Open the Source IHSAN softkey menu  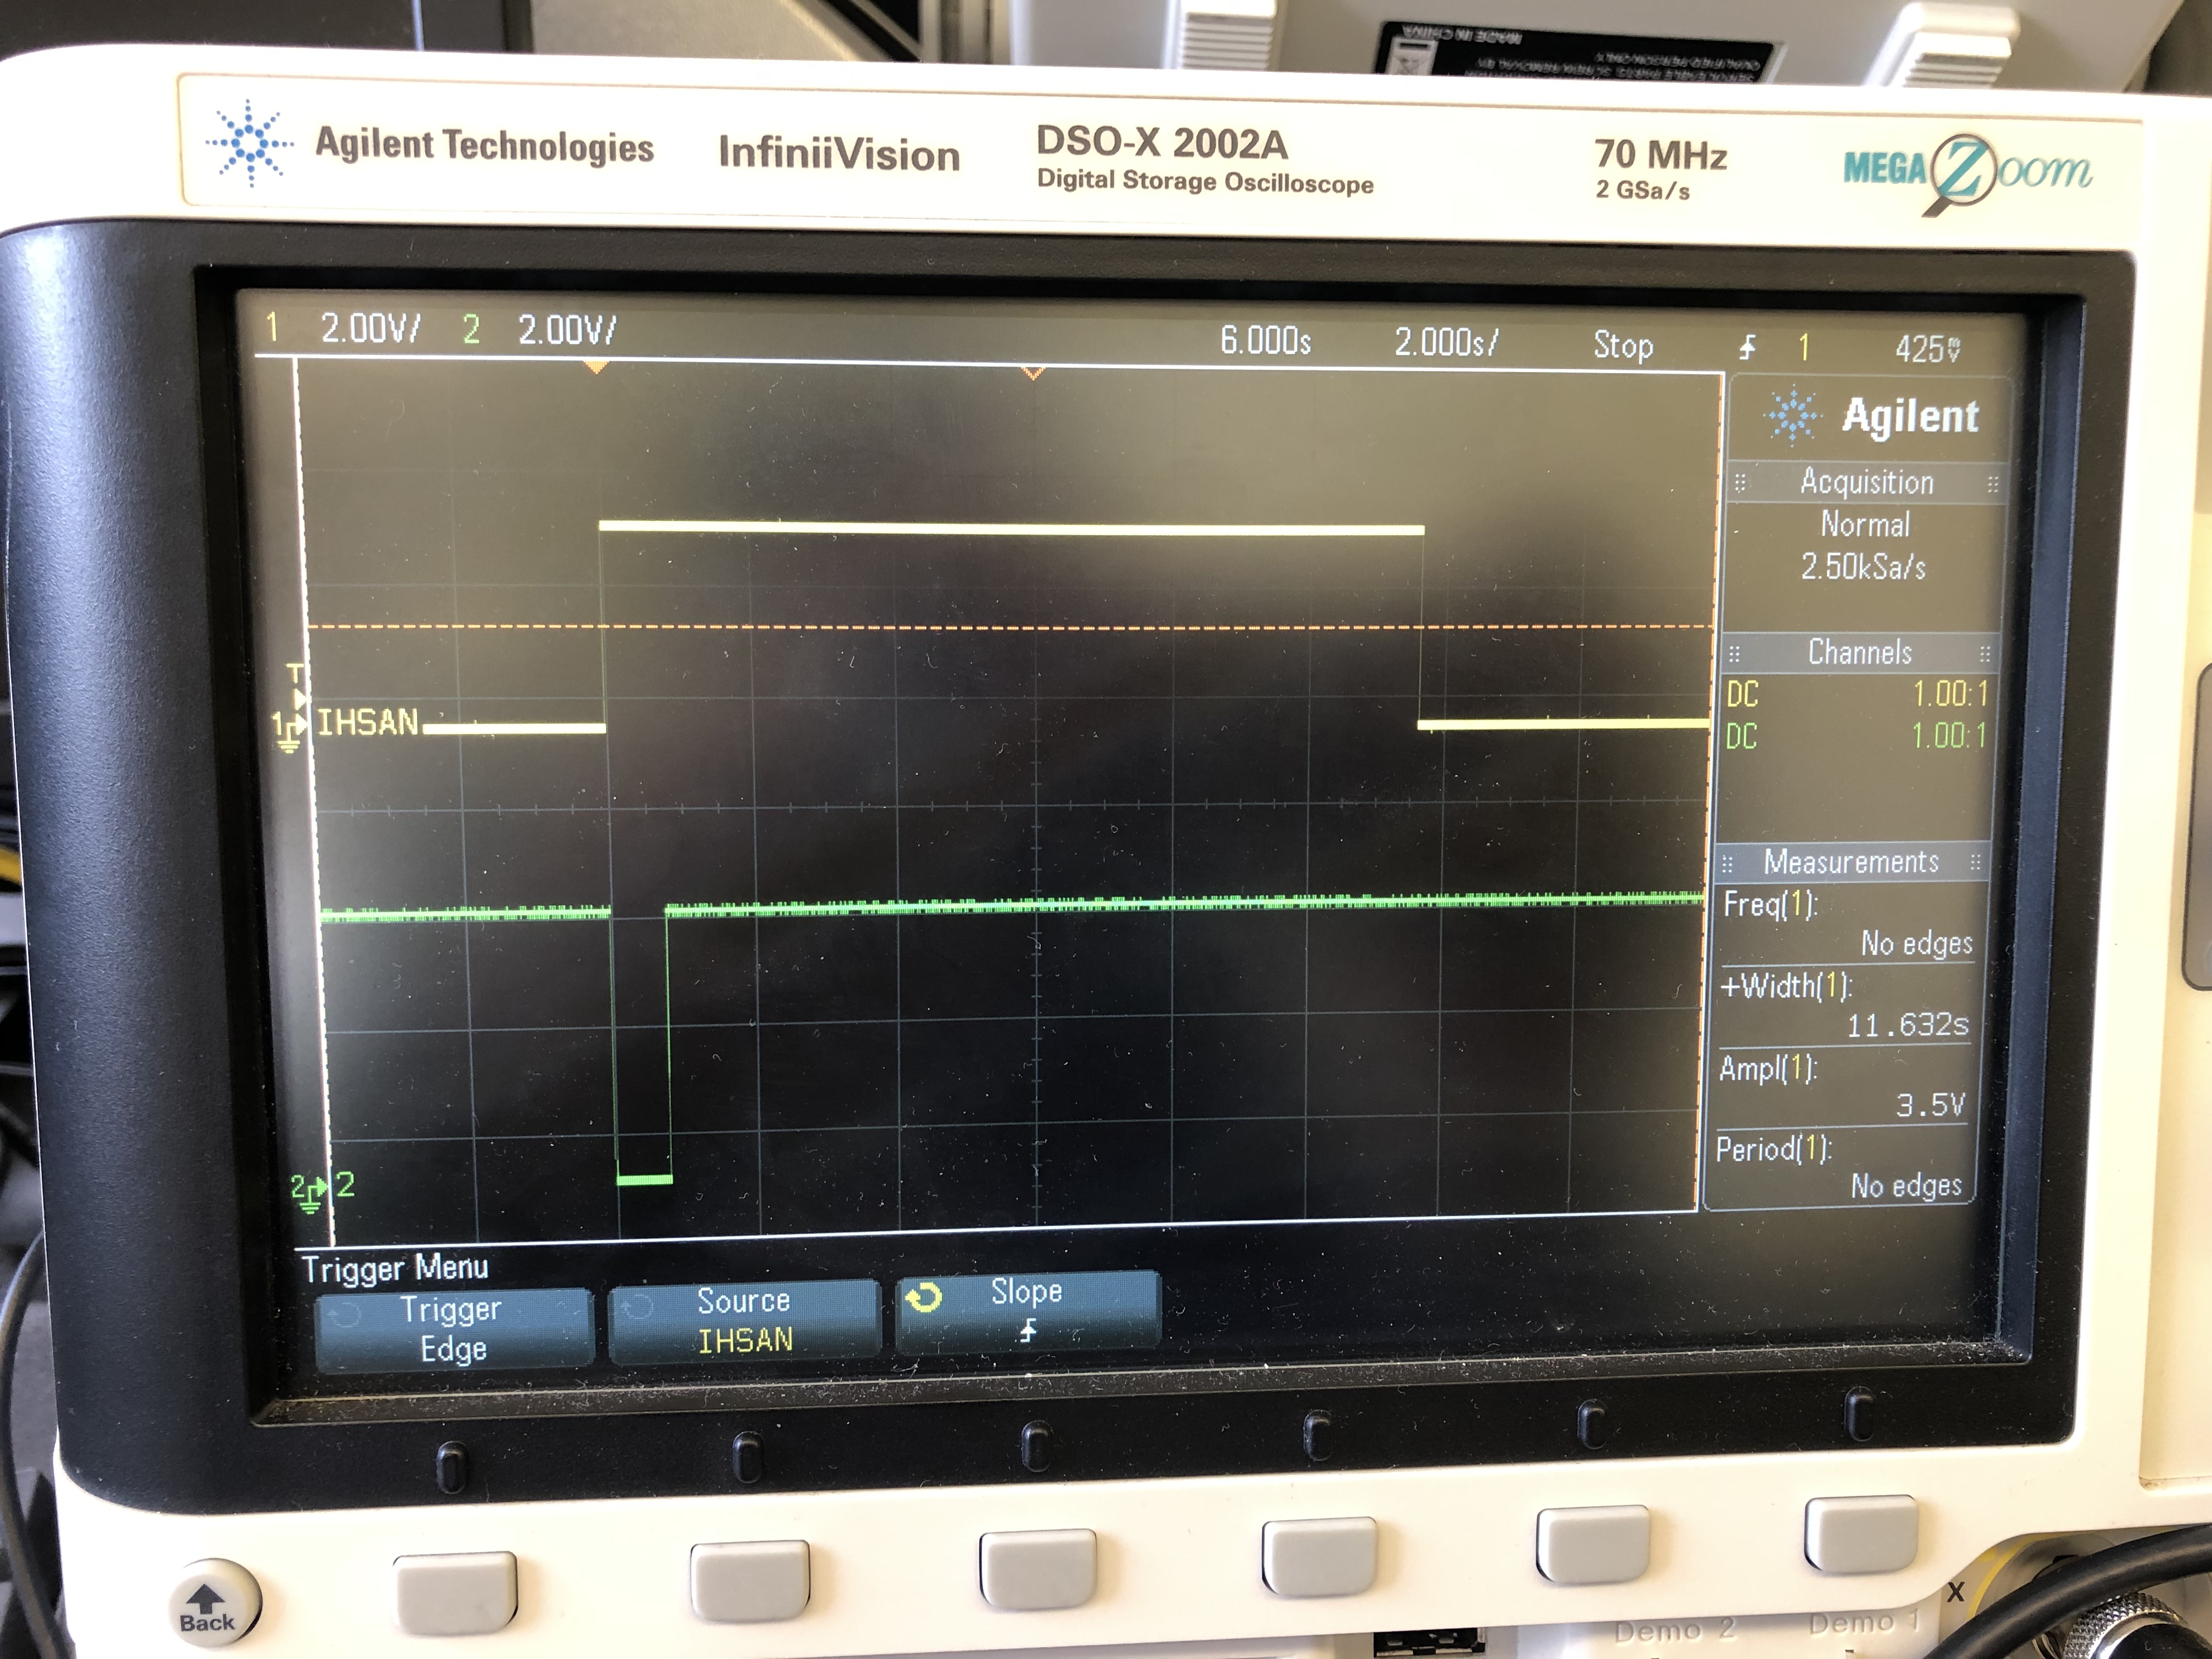click(744, 1321)
